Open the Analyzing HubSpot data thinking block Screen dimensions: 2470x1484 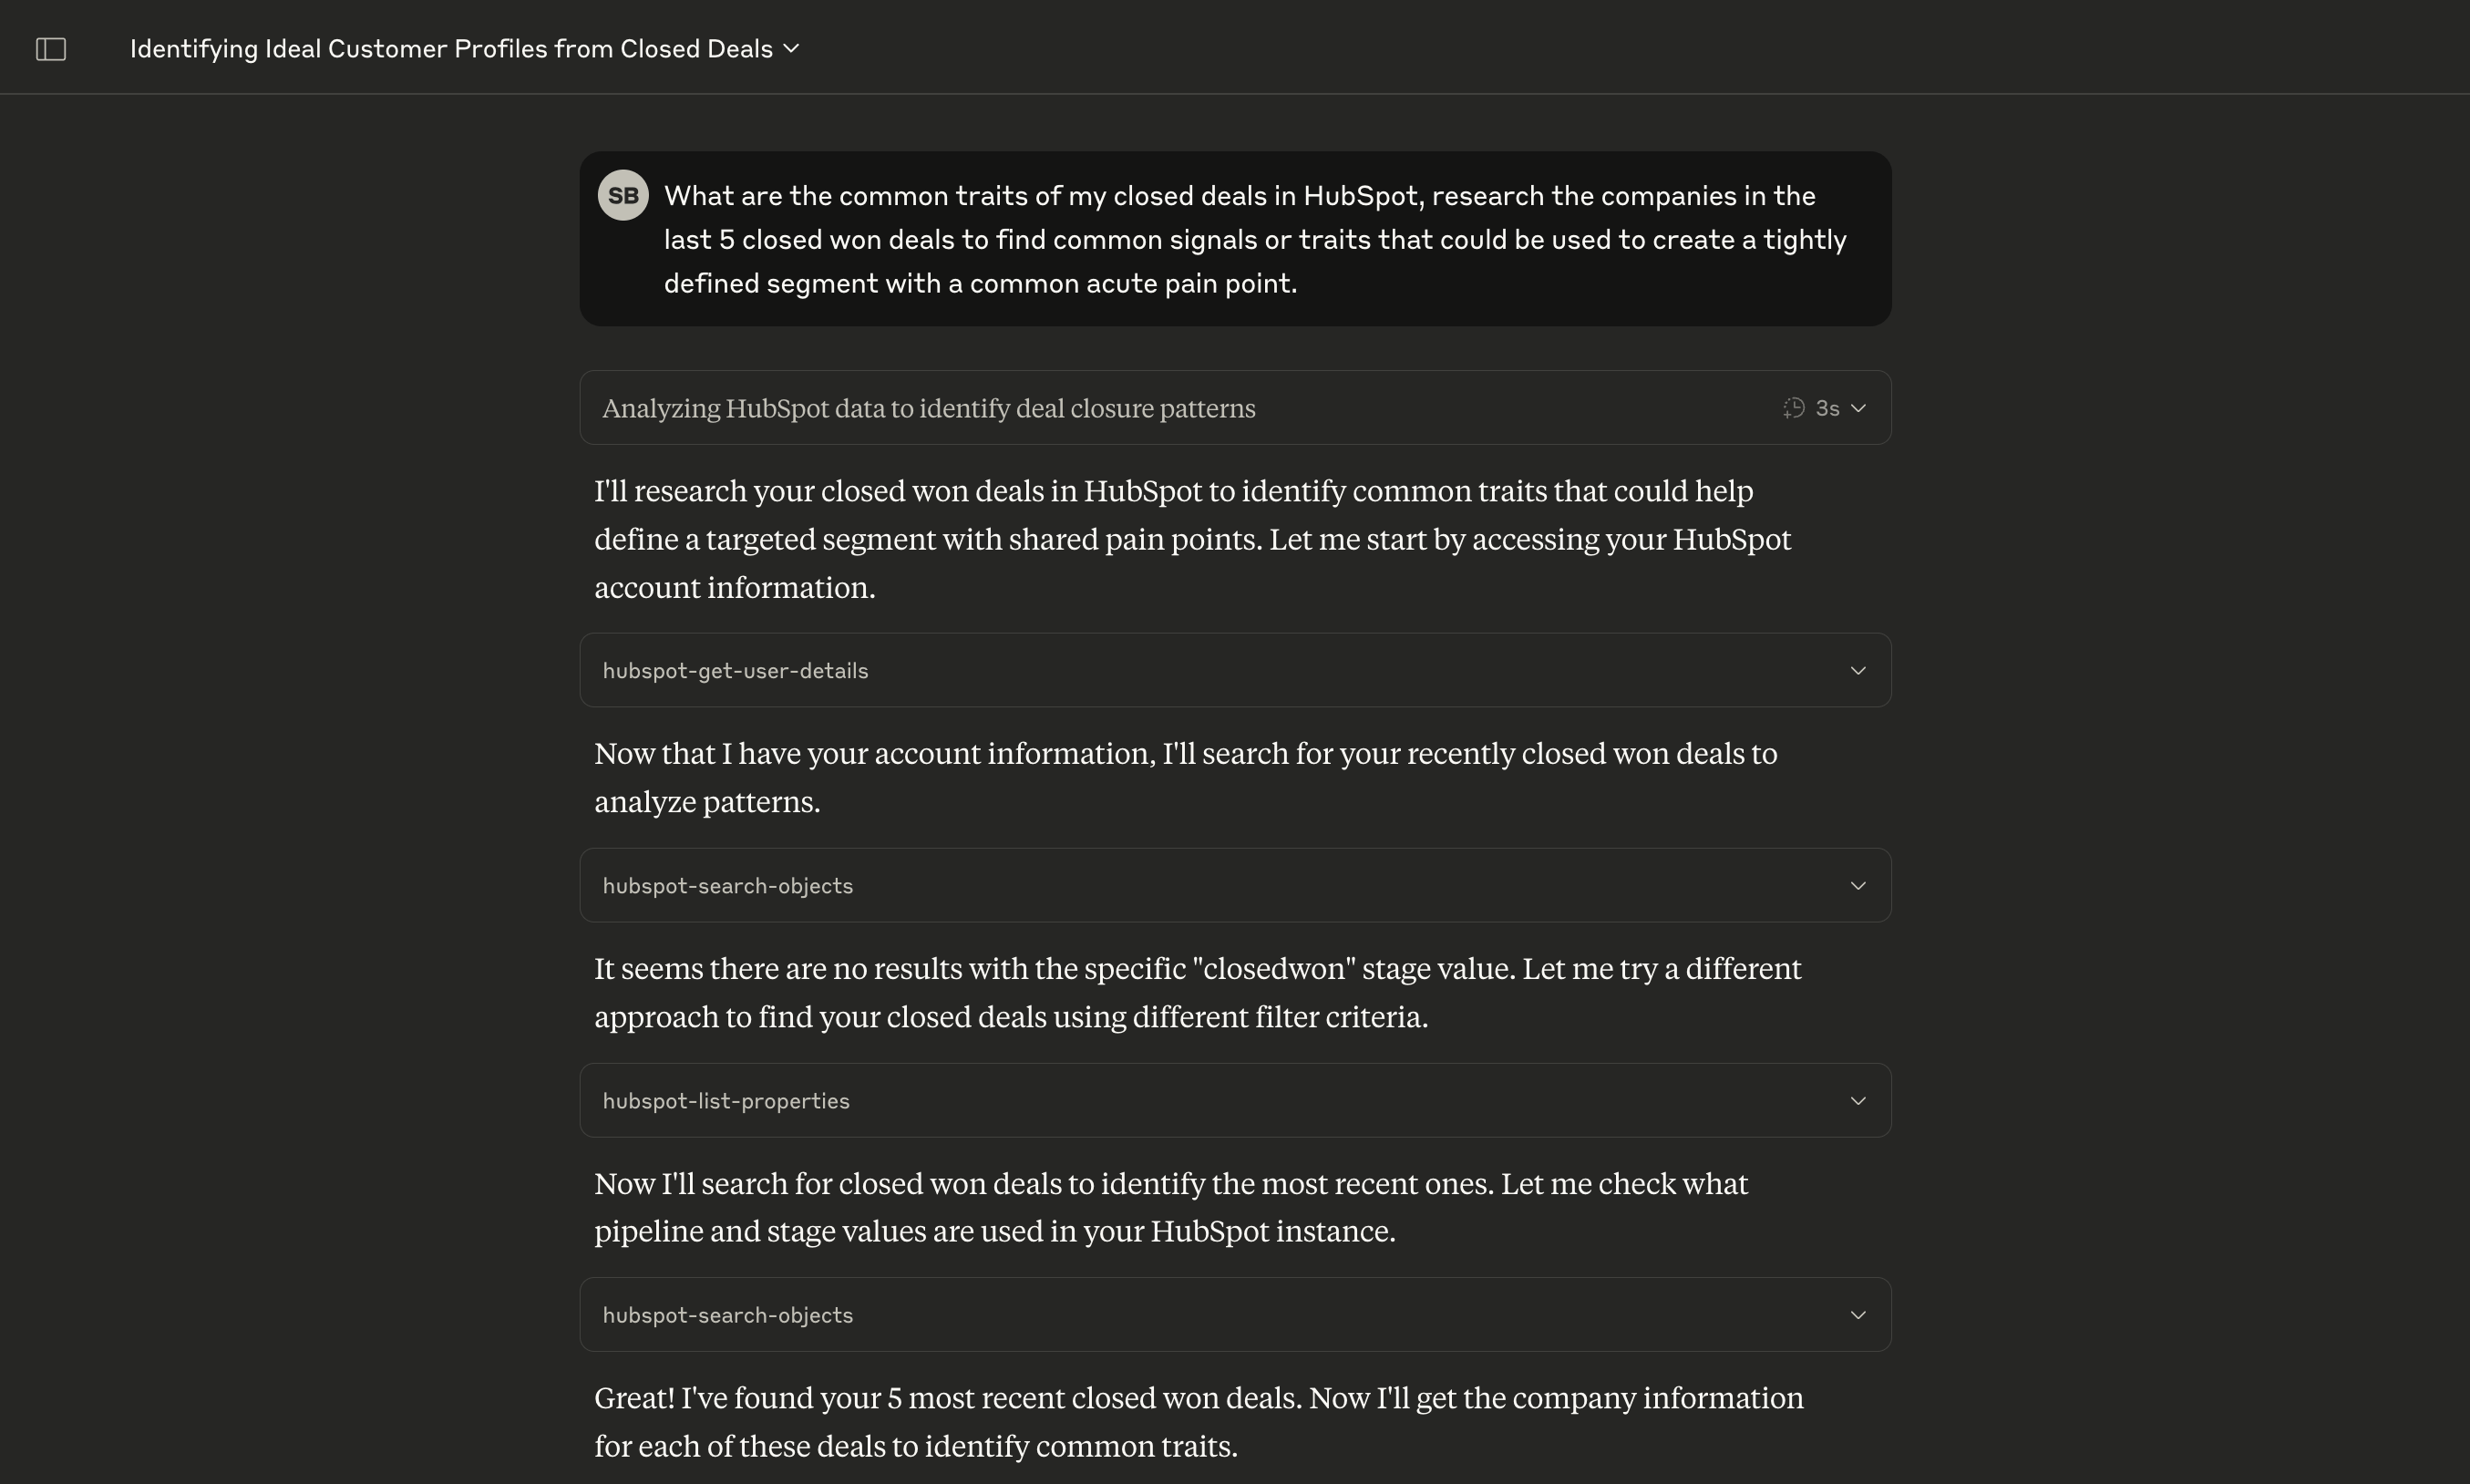[1236, 408]
